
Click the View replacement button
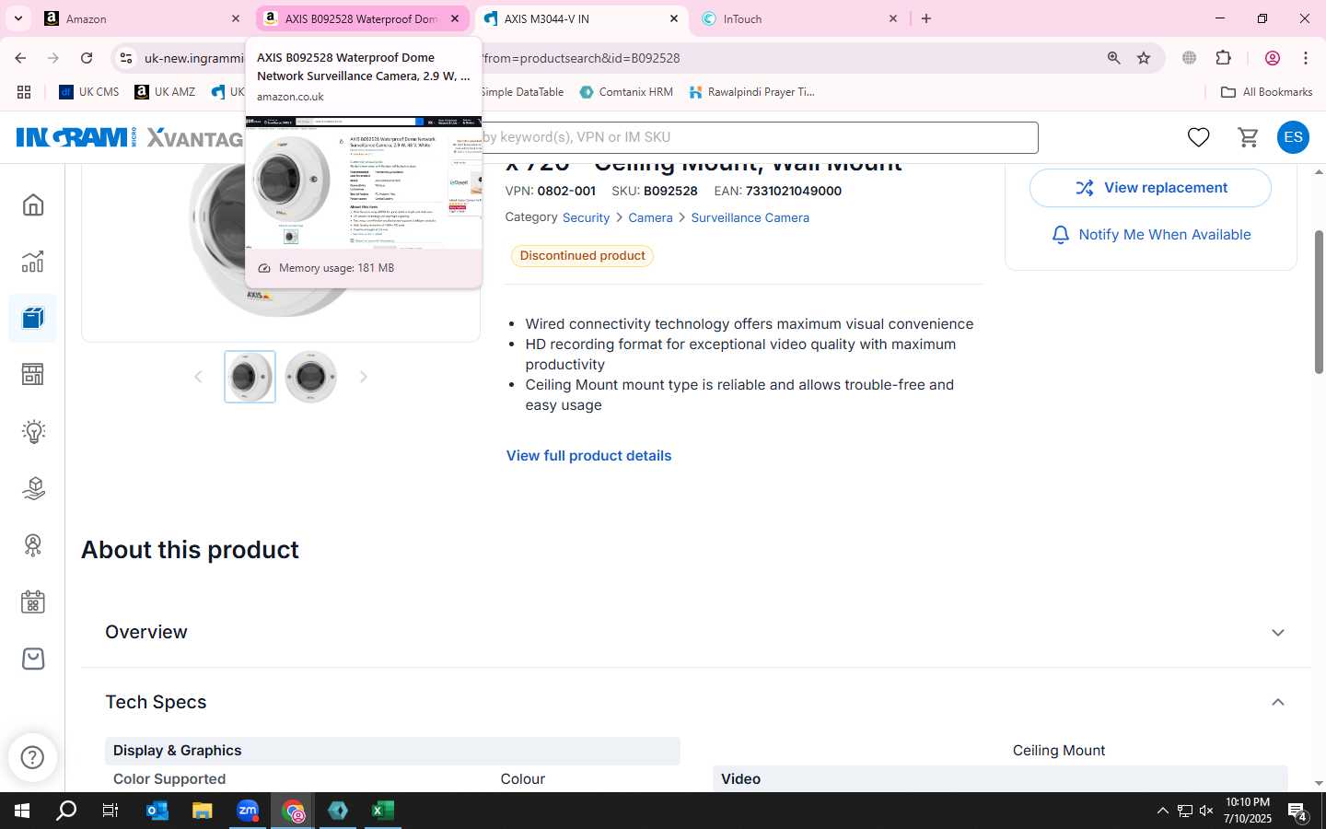pyautogui.click(x=1150, y=188)
